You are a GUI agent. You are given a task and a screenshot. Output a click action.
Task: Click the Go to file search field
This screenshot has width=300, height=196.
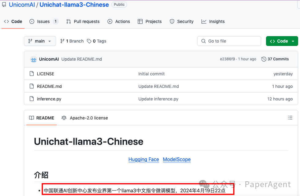(x=229, y=41)
